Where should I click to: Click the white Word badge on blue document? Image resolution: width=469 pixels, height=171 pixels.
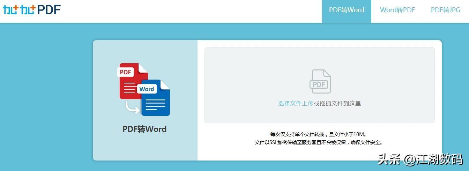point(147,89)
